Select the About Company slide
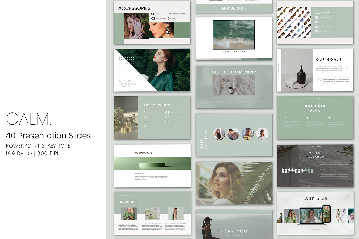 234,87
